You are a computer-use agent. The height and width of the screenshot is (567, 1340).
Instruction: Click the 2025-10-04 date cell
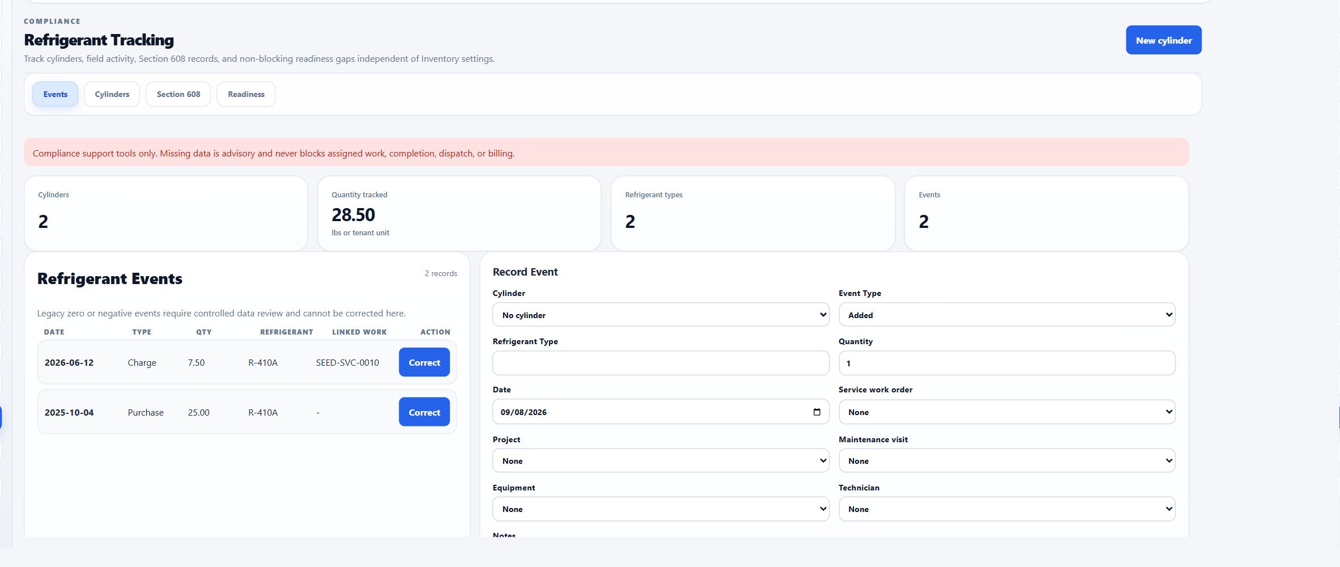pos(69,413)
